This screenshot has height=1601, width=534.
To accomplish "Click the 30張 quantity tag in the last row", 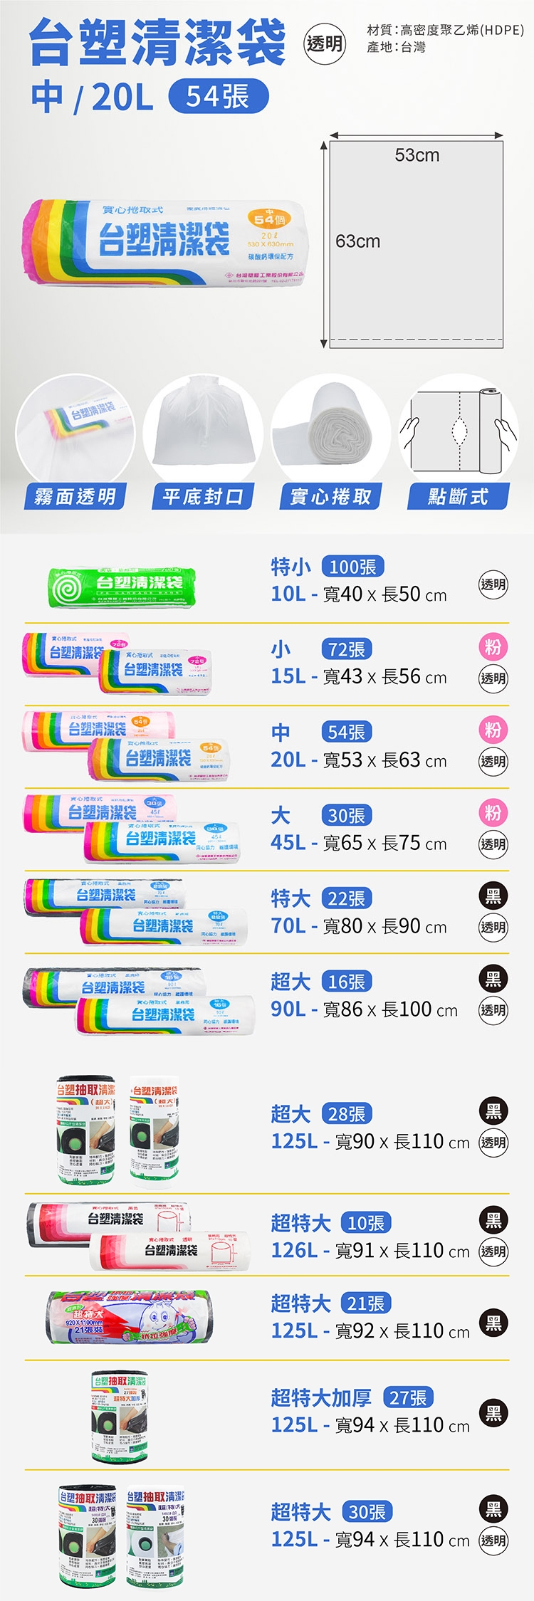I will coord(367,1511).
